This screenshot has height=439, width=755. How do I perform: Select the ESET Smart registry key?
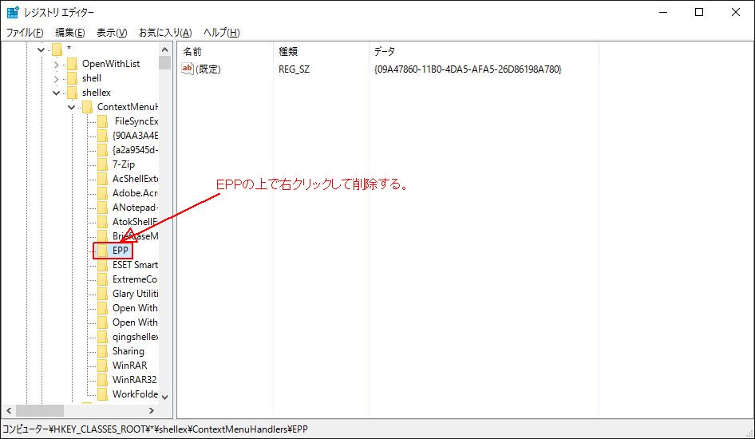point(135,265)
